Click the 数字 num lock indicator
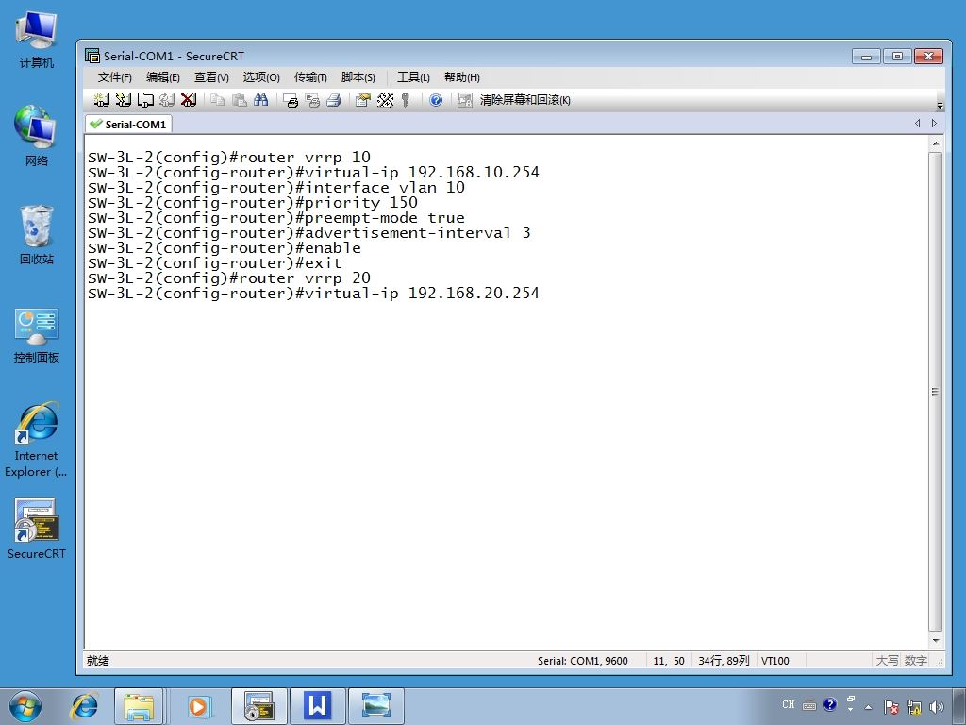 [x=915, y=661]
